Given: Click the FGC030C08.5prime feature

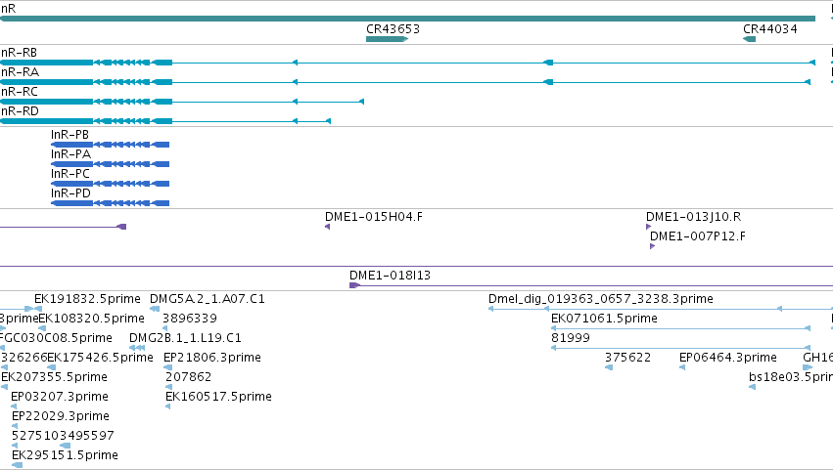Looking at the screenshot, I should pos(2,348).
